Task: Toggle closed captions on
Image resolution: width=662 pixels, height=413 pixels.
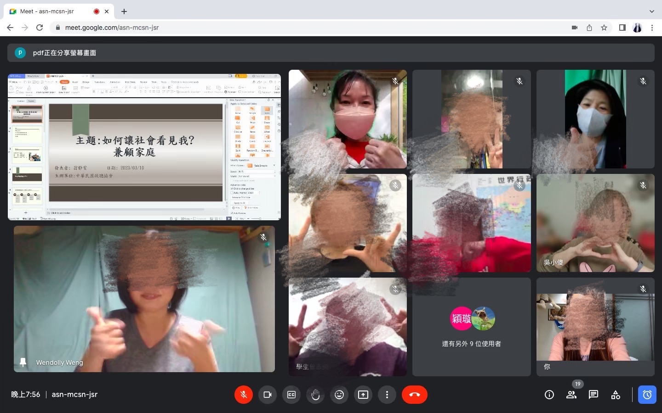Action: 291,395
